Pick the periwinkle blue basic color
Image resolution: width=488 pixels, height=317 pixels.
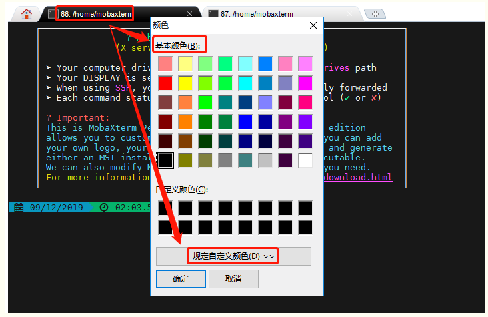tap(265, 103)
